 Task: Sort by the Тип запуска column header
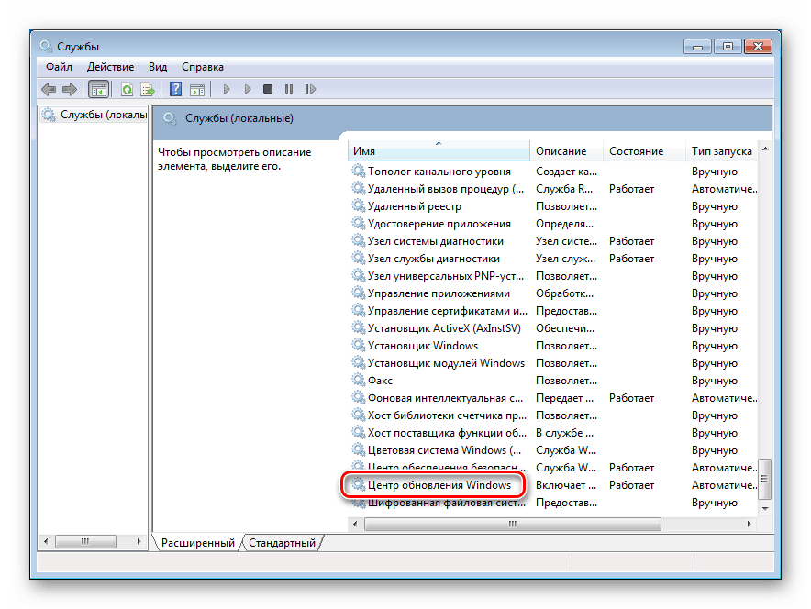point(721,151)
